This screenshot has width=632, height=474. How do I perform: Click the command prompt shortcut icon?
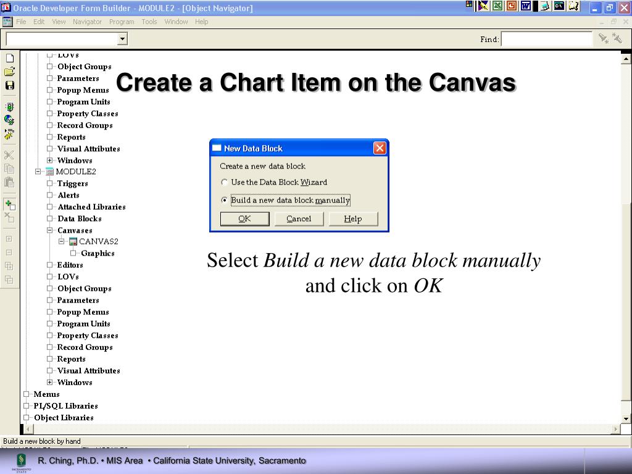(559, 6)
